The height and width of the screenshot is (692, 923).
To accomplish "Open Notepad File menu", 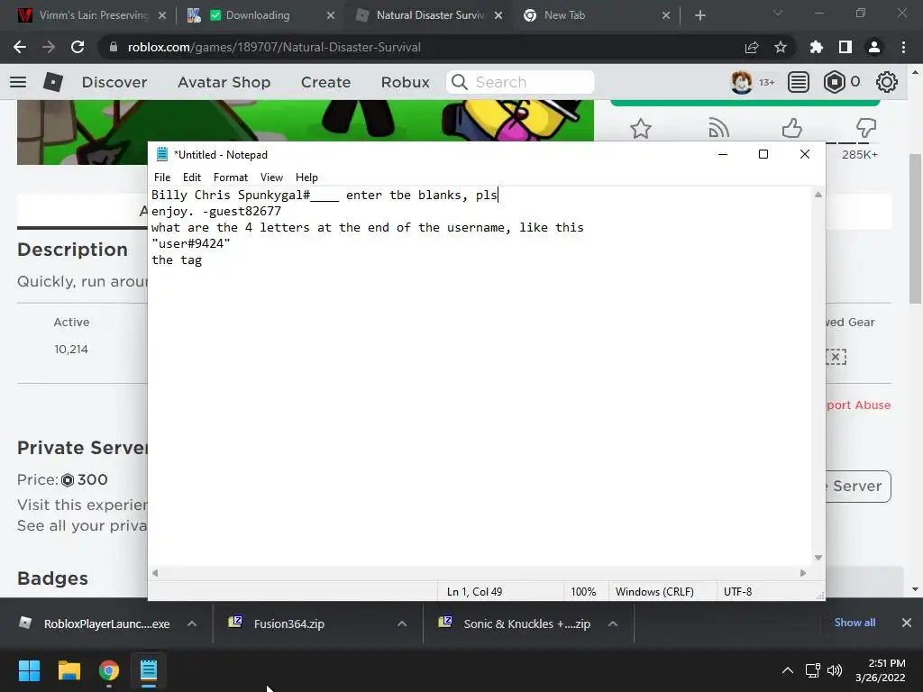I will coord(162,178).
